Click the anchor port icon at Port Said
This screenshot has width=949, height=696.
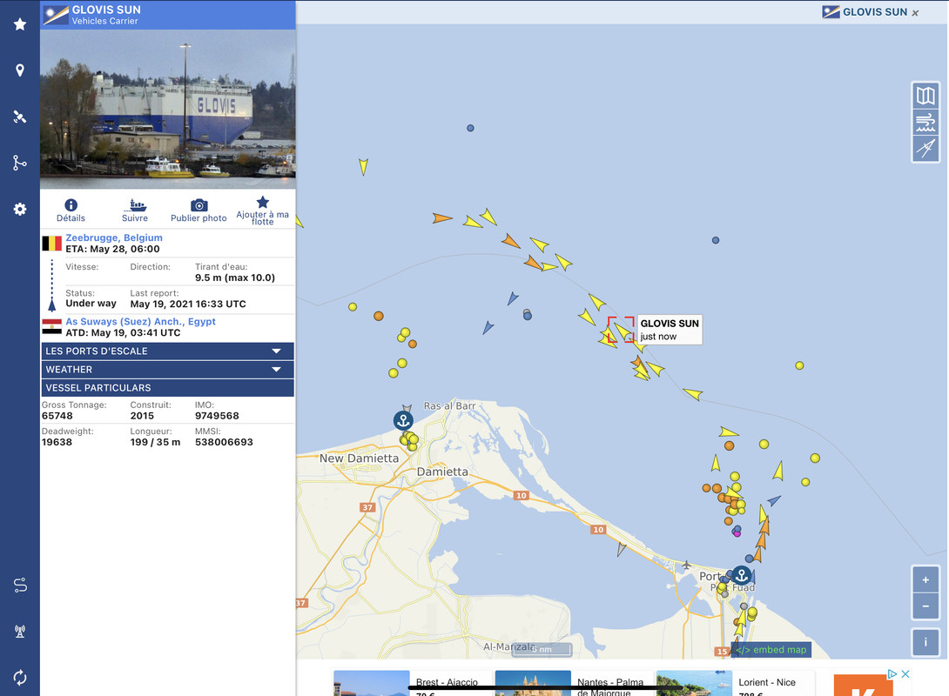(x=742, y=575)
